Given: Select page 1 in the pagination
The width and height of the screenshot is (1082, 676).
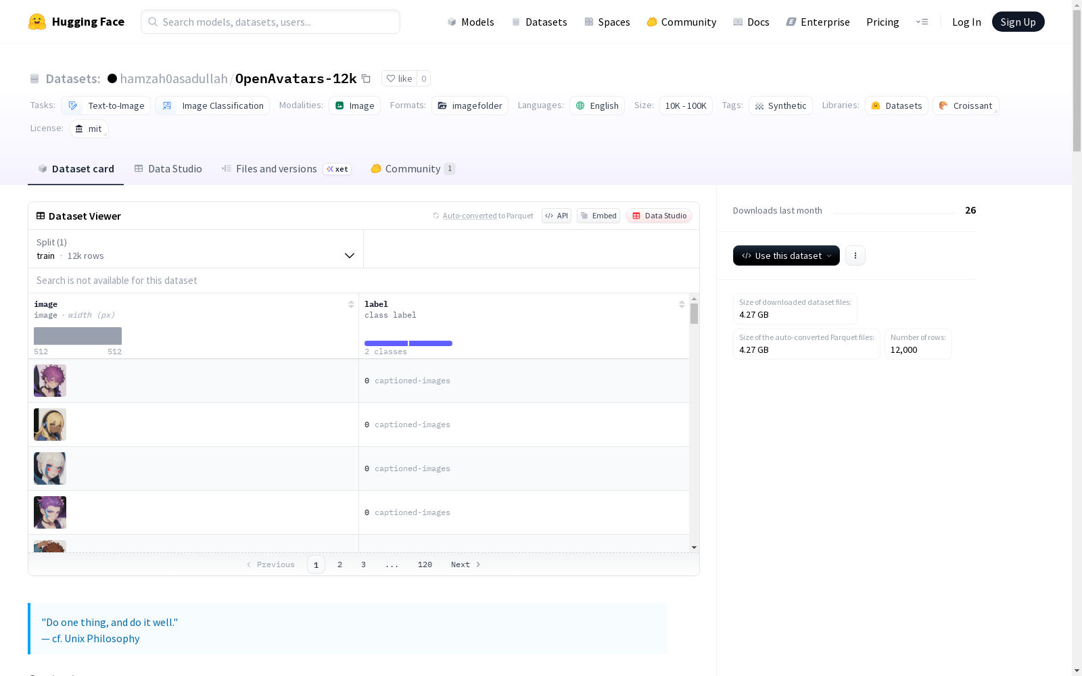Looking at the screenshot, I should point(316,564).
